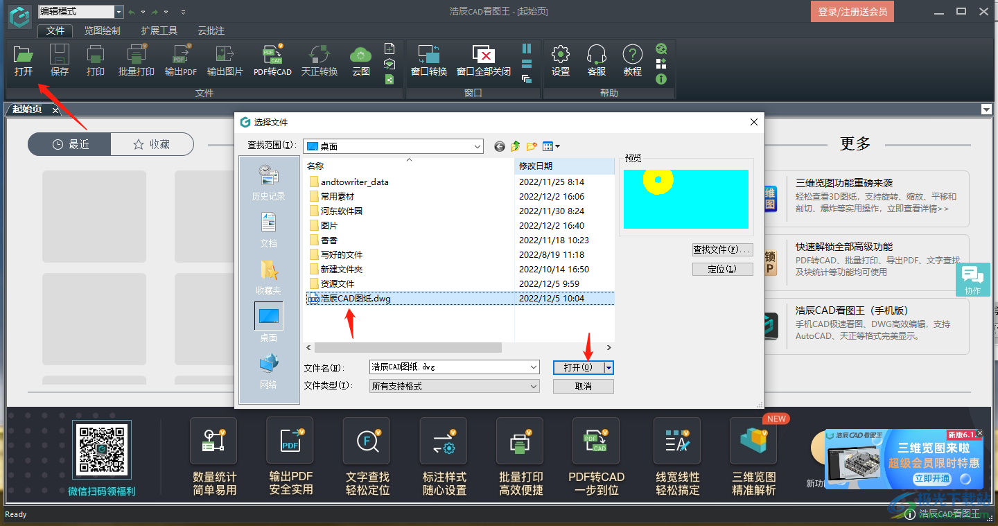Click the 查找文件(F)... button
The width and height of the screenshot is (998, 526).
[723, 249]
